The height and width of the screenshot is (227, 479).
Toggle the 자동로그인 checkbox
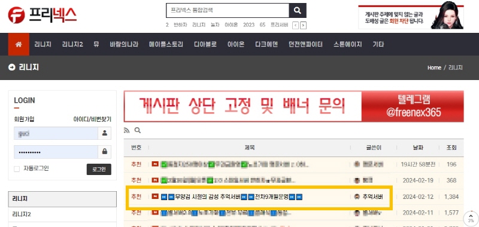17,169
